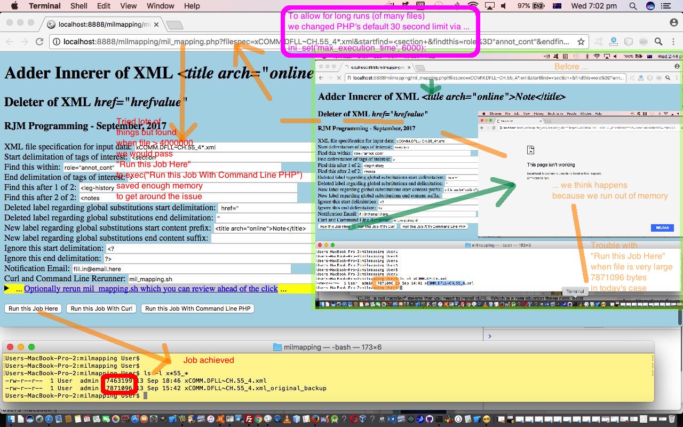Follow the Optionally rerun mil_mapping.sh link
Screen dimensions: 683x427
coord(151,289)
